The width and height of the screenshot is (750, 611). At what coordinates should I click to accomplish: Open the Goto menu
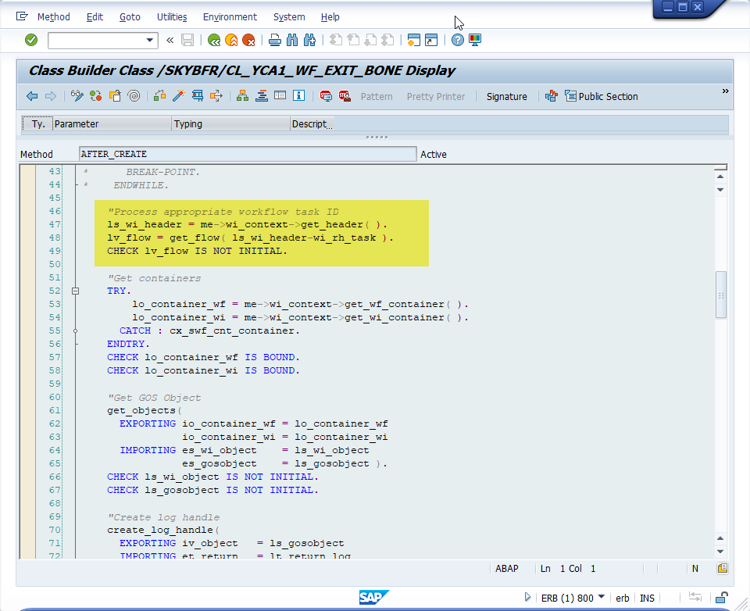tap(130, 17)
